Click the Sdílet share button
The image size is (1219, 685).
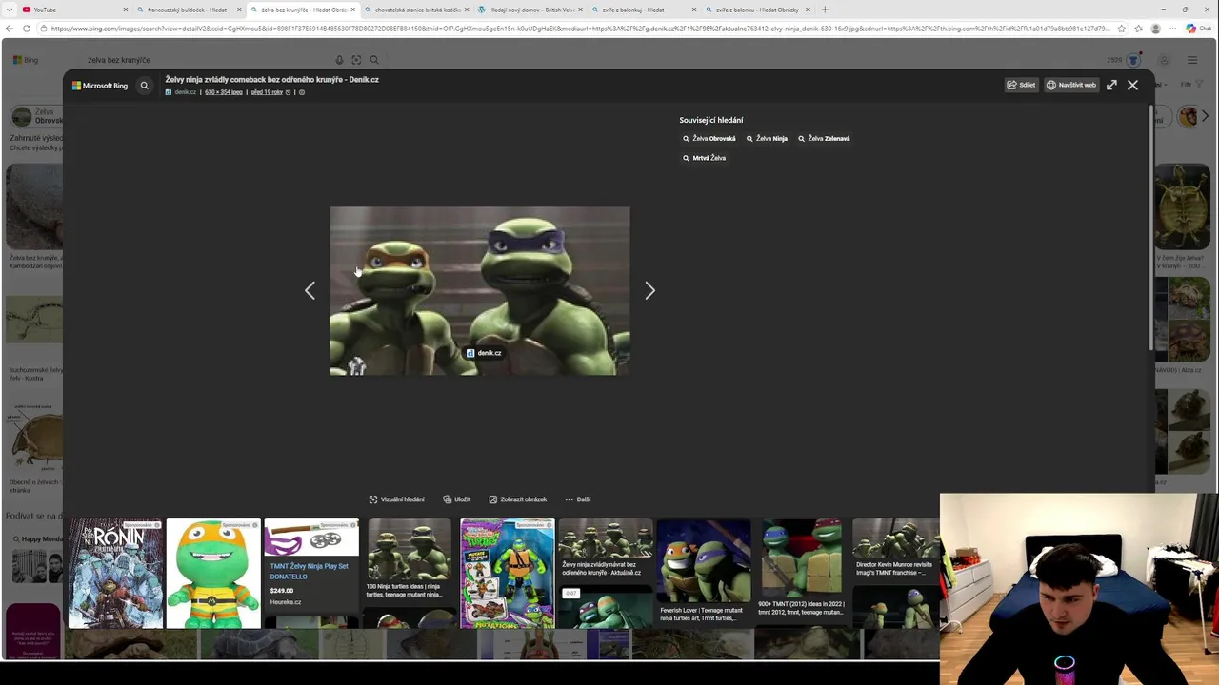(x=1021, y=85)
